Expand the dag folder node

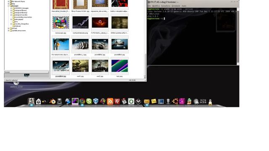[8, 4]
